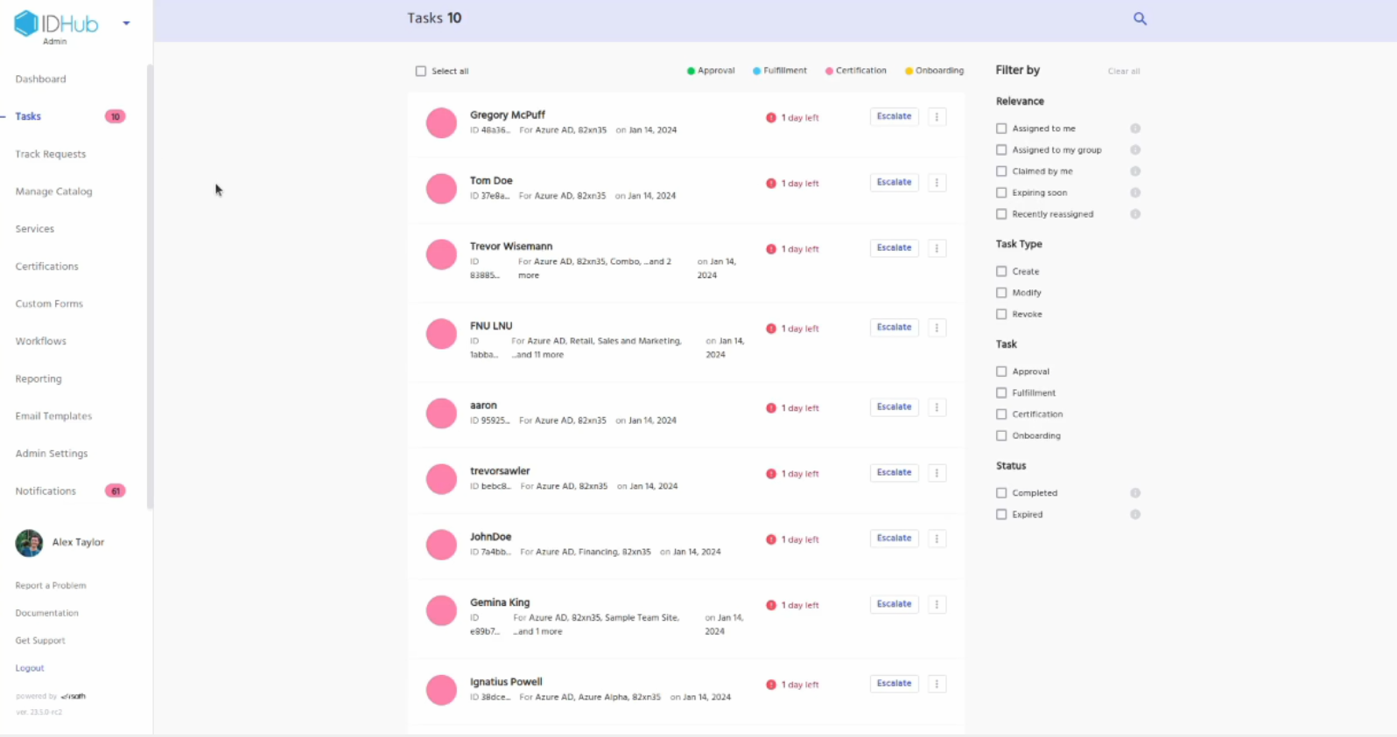Enable the Assigned to my group filter
Image resolution: width=1397 pixels, height=737 pixels.
[x=1001, y=150]
